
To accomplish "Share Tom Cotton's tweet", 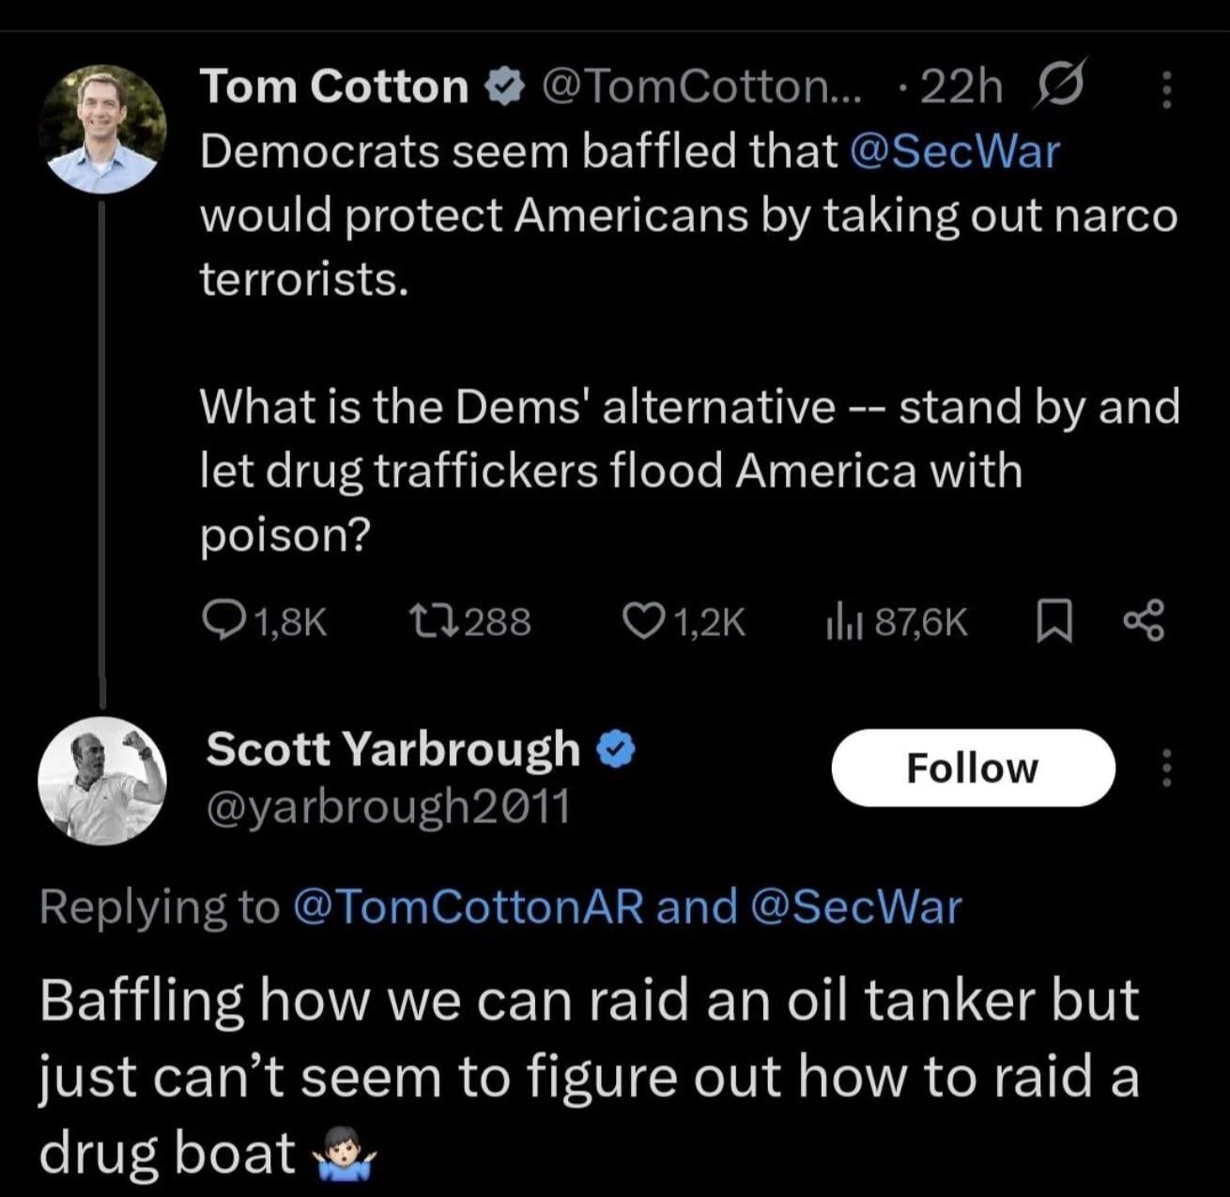I will [1144, 621].
